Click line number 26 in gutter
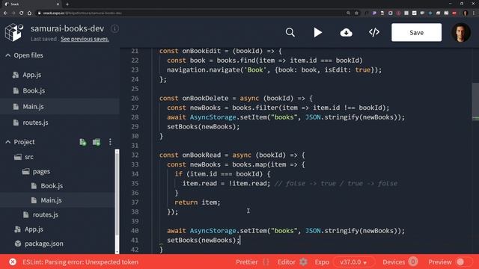The image size is (479, 269). point(135,98)
